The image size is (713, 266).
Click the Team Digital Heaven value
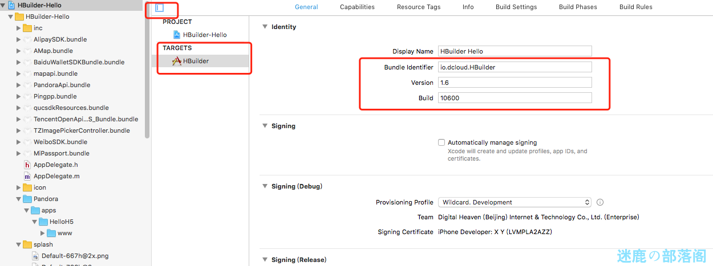pyautogui.click(x=538, y=217)
